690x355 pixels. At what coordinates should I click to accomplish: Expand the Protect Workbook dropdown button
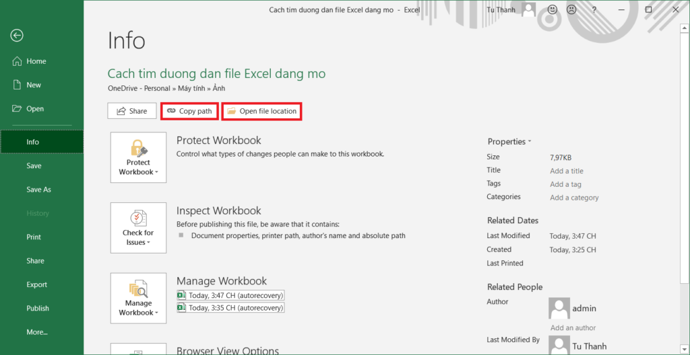[x=138, y=157]
